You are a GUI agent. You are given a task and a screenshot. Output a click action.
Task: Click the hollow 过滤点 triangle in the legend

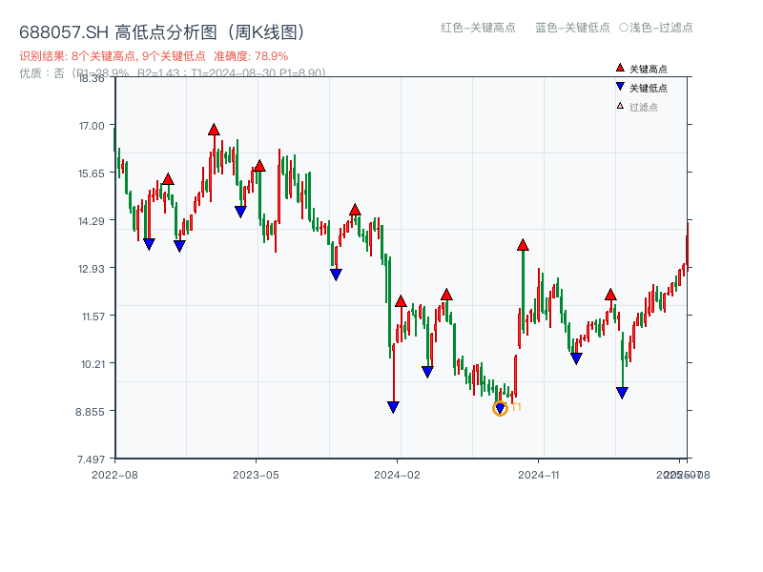pos(620,106)
